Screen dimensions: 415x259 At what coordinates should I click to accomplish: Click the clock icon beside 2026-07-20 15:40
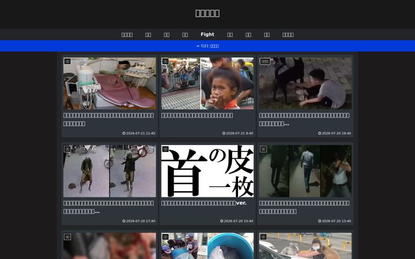[x=221, y=221]
